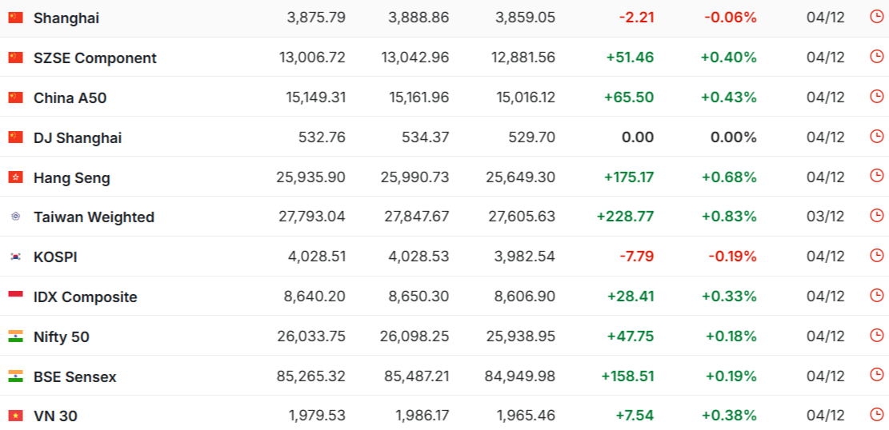This screenshot has width=889, height=430.
Task: Open the IDX Composite index link
Action: click(x=85, y=297)
